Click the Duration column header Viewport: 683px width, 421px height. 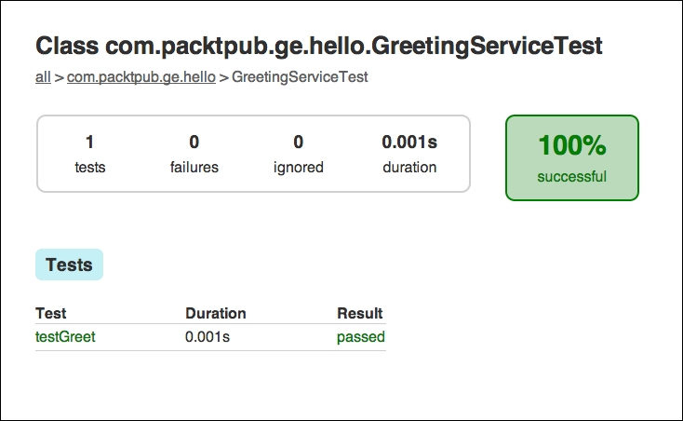tap(216, 313)
